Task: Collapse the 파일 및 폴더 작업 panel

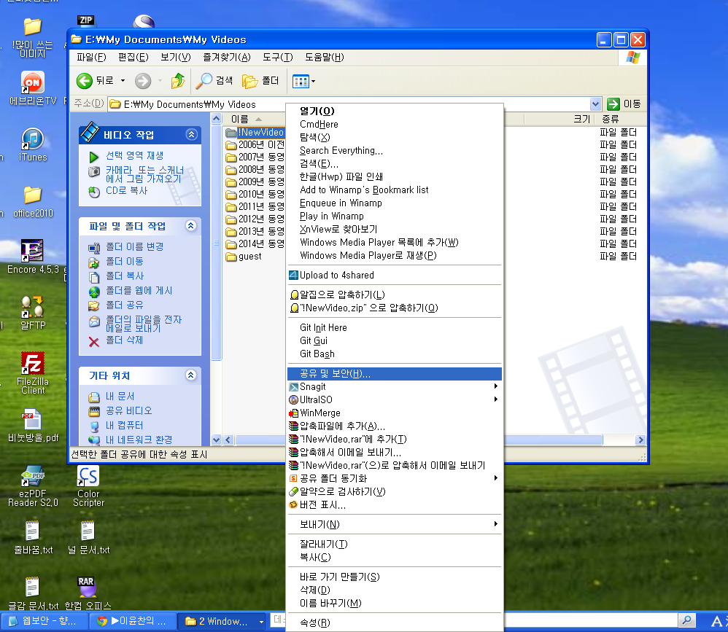Action: (x=191, y=226)
